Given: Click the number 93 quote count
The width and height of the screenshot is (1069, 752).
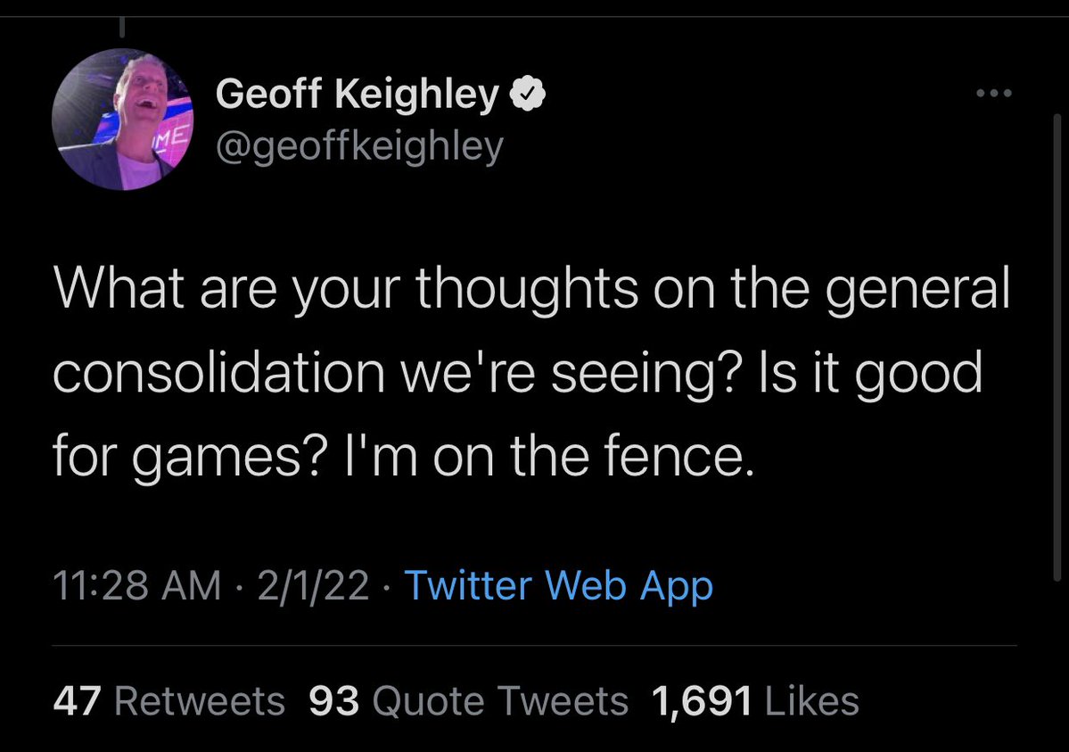Looking at the screenshot, I should click(334, 701).
